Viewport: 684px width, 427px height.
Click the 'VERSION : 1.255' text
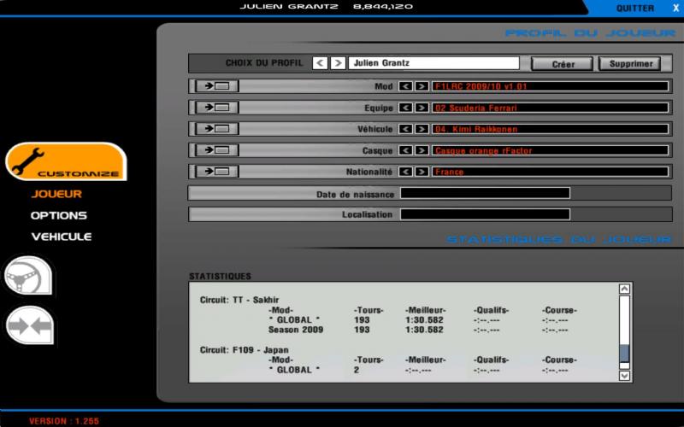(64, 421)
